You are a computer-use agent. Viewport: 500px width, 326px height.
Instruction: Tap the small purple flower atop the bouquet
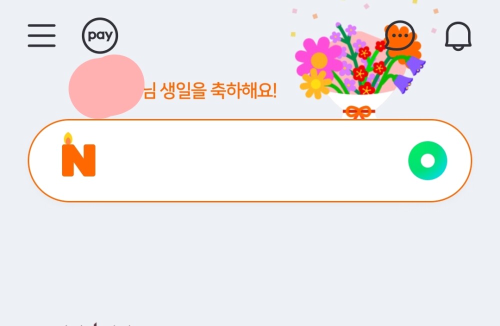351,30
